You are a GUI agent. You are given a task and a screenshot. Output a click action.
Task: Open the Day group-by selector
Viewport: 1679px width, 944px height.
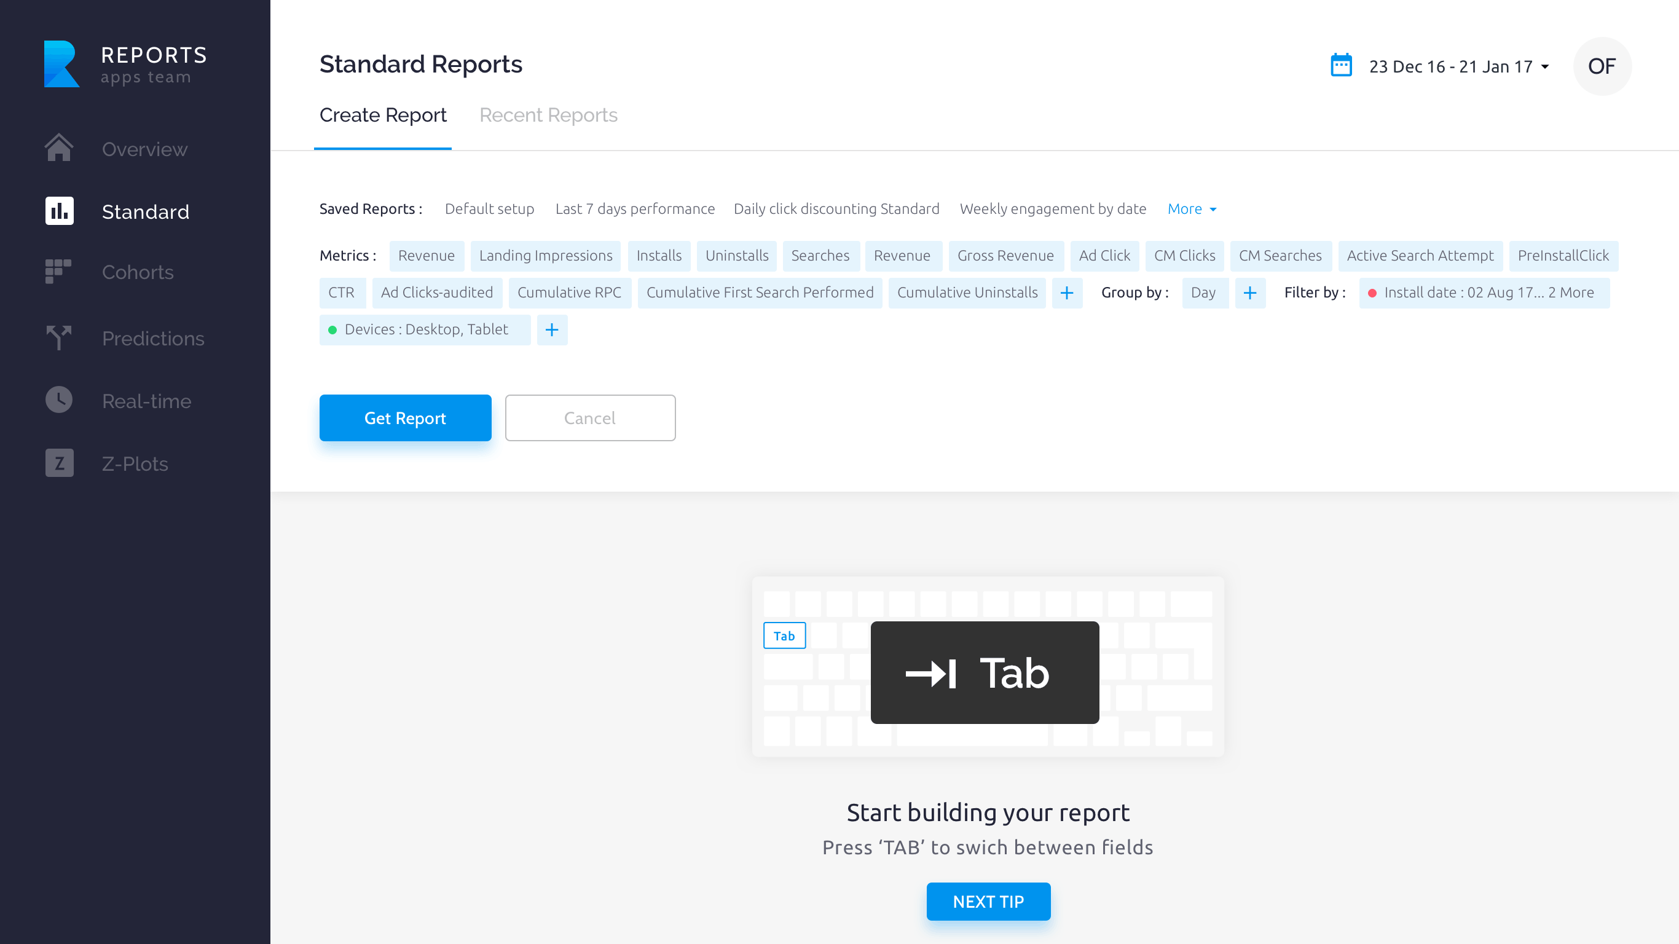pos(1203,293)
